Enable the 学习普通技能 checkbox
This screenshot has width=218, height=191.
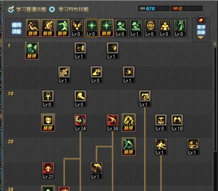tap(11, 9)
